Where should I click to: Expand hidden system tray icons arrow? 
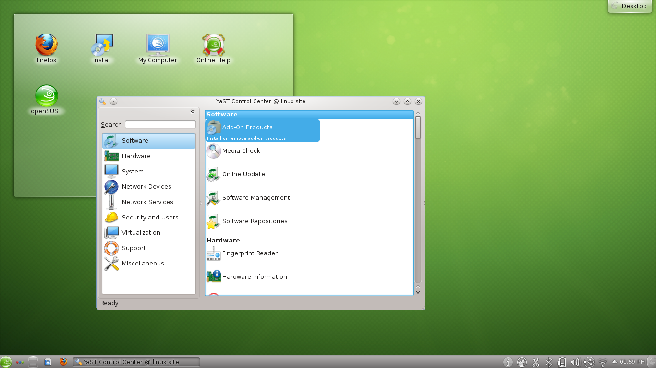pyautogui.click(x=614, y=362)
